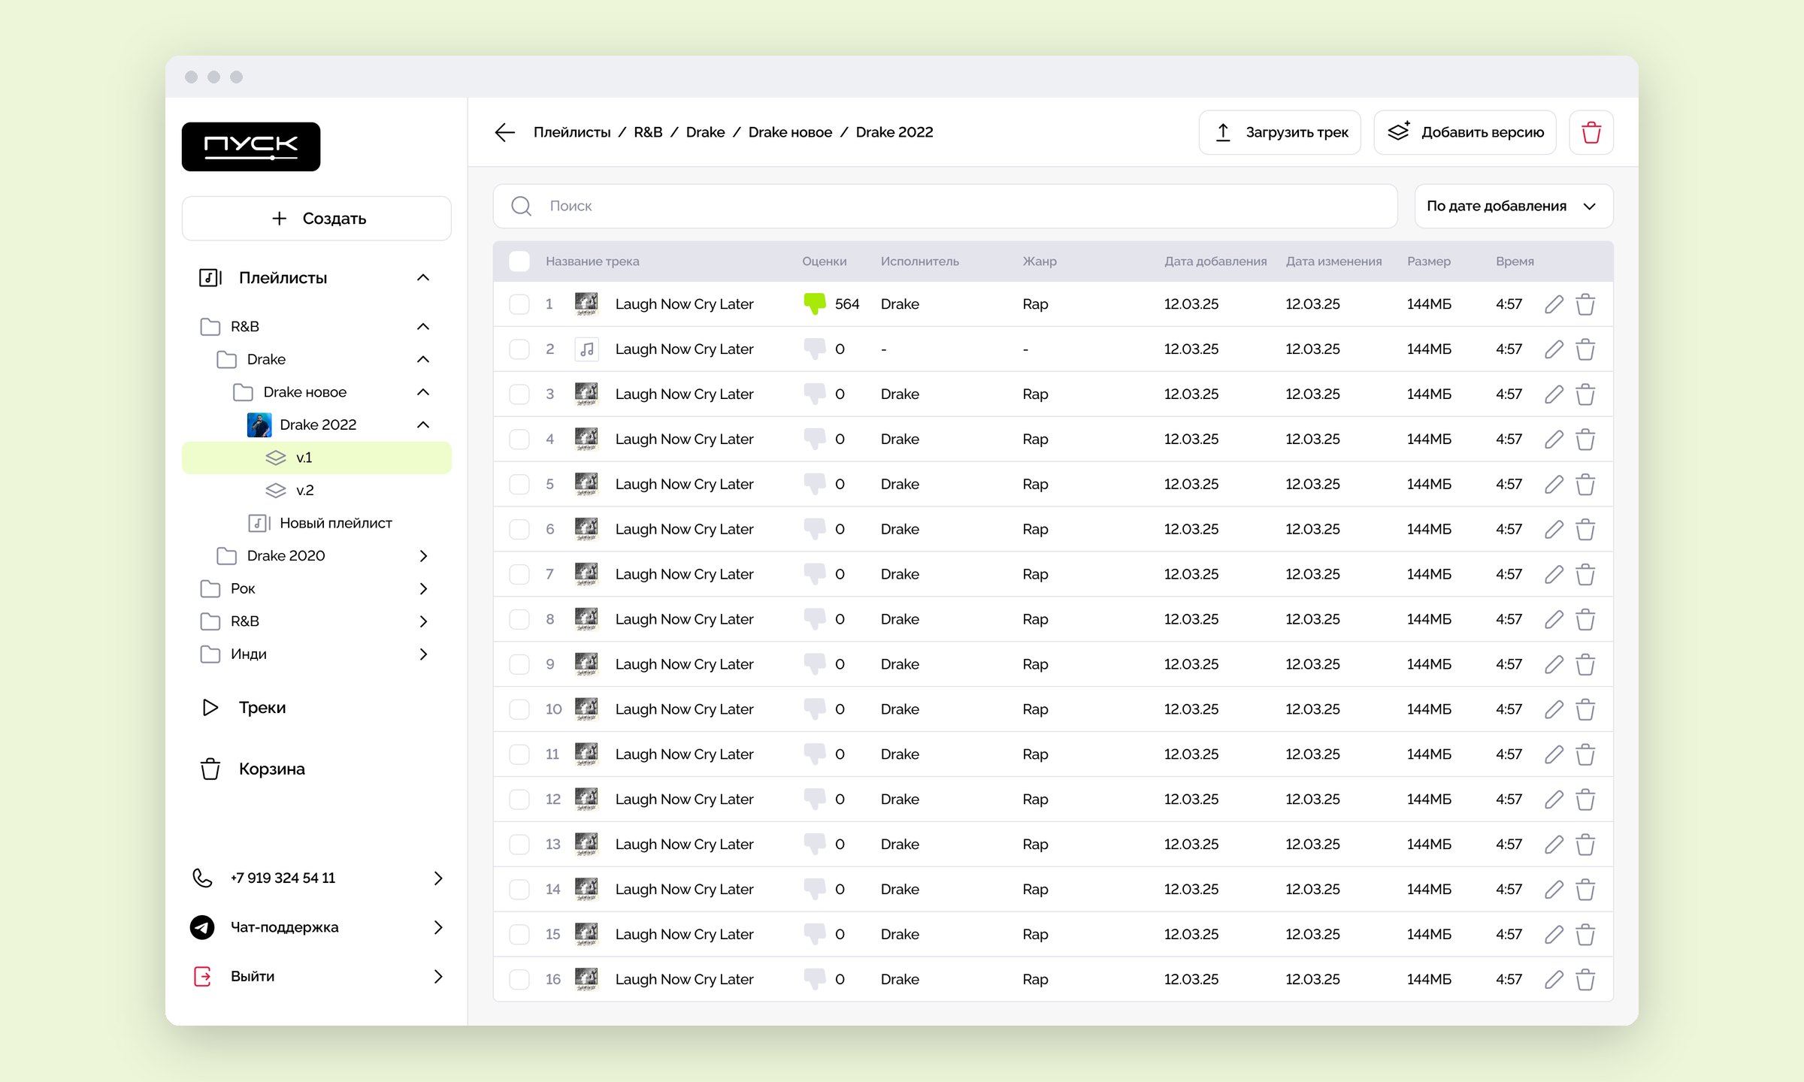
Task: Click the Drake новое breadcrumb link
Action: tap(790, 133)
